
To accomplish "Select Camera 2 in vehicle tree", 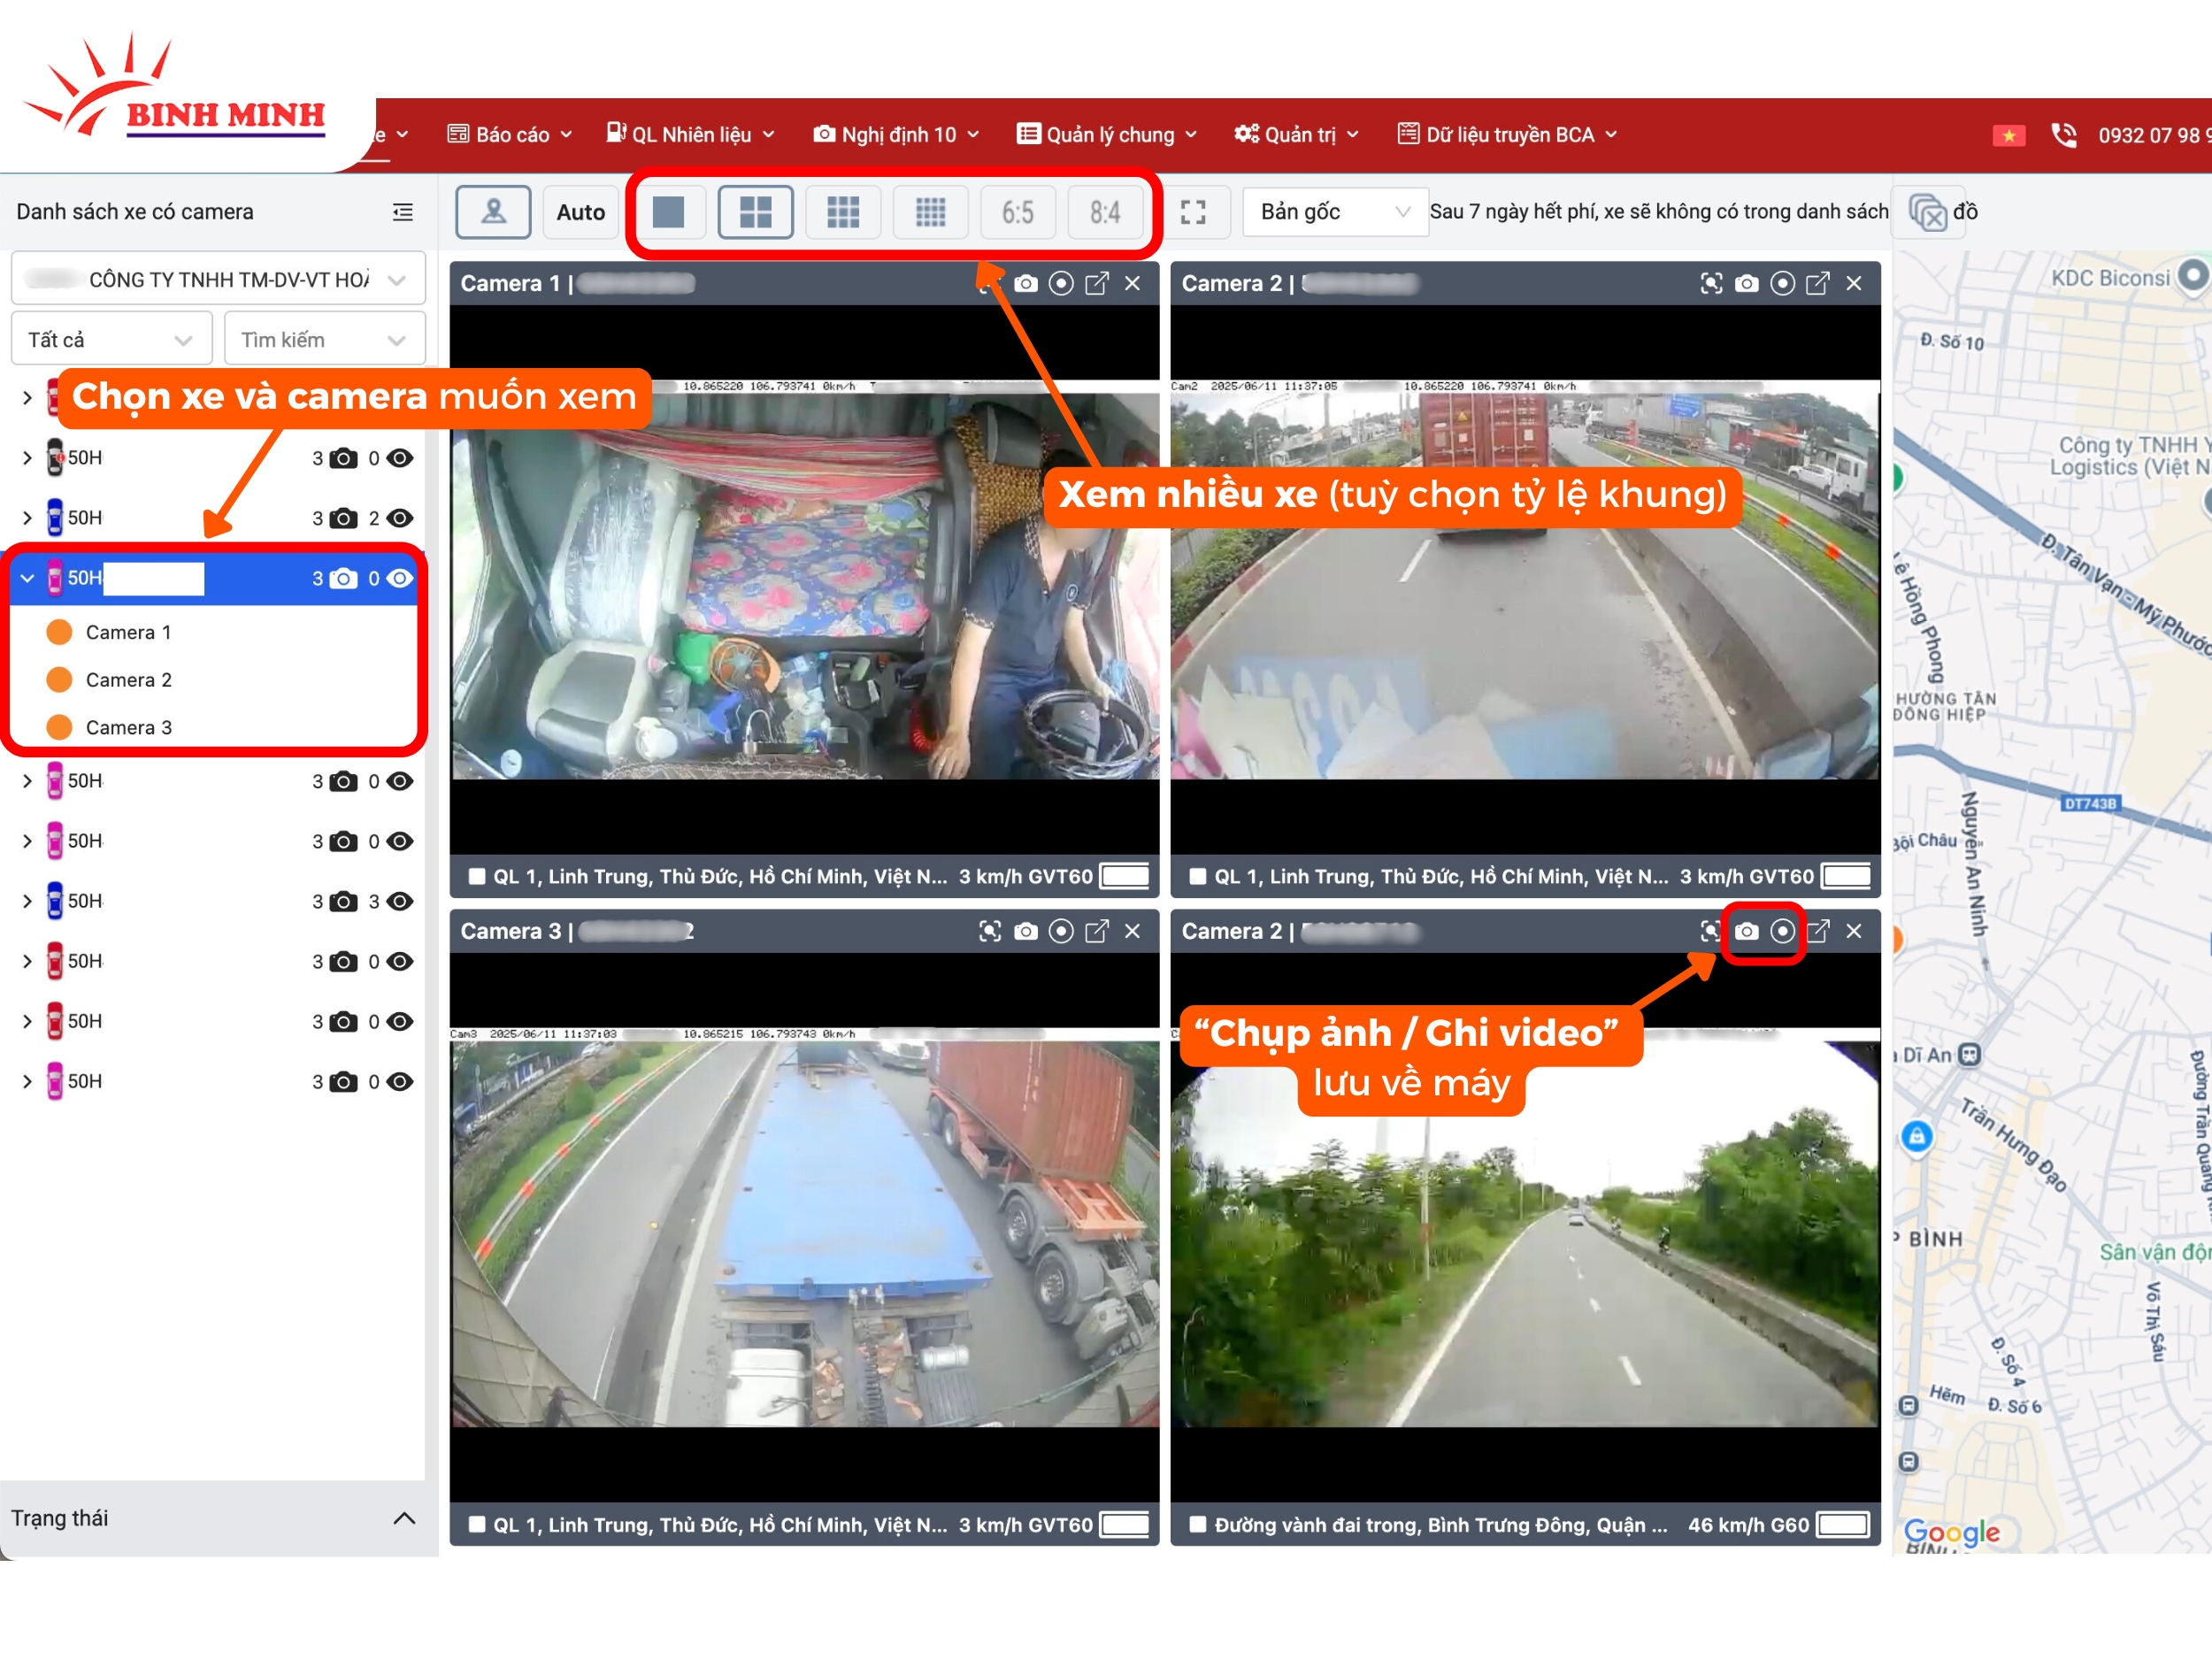I will click(x=128, y=680).
